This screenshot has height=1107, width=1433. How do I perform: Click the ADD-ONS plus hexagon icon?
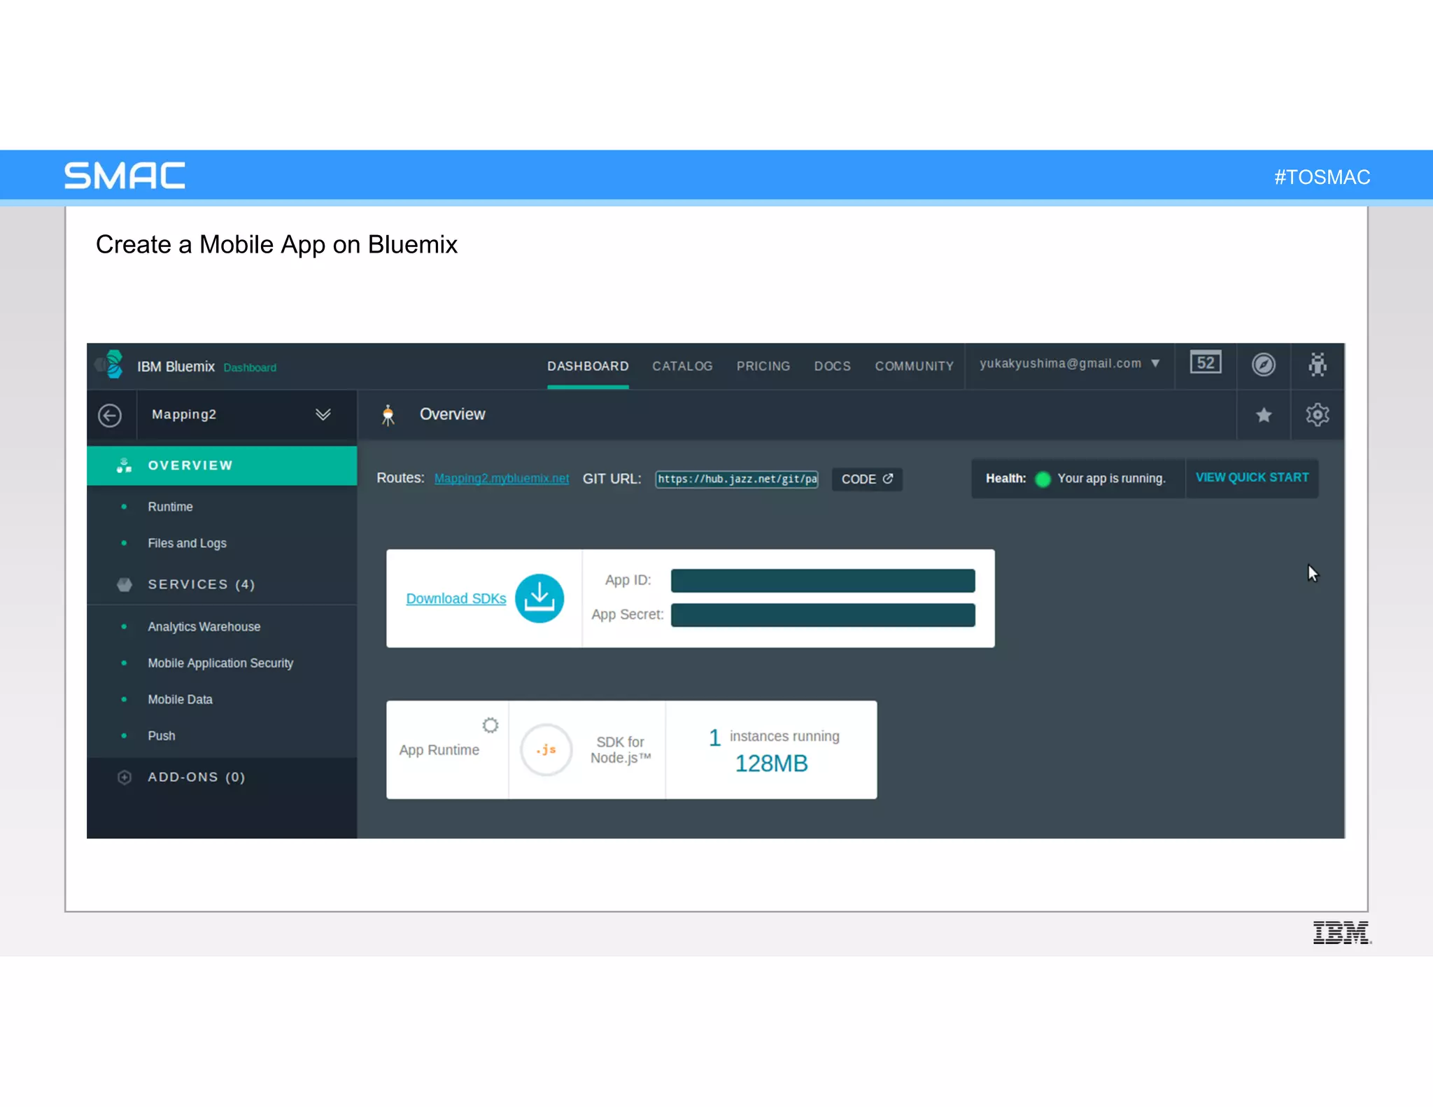[x=125, y=777]
